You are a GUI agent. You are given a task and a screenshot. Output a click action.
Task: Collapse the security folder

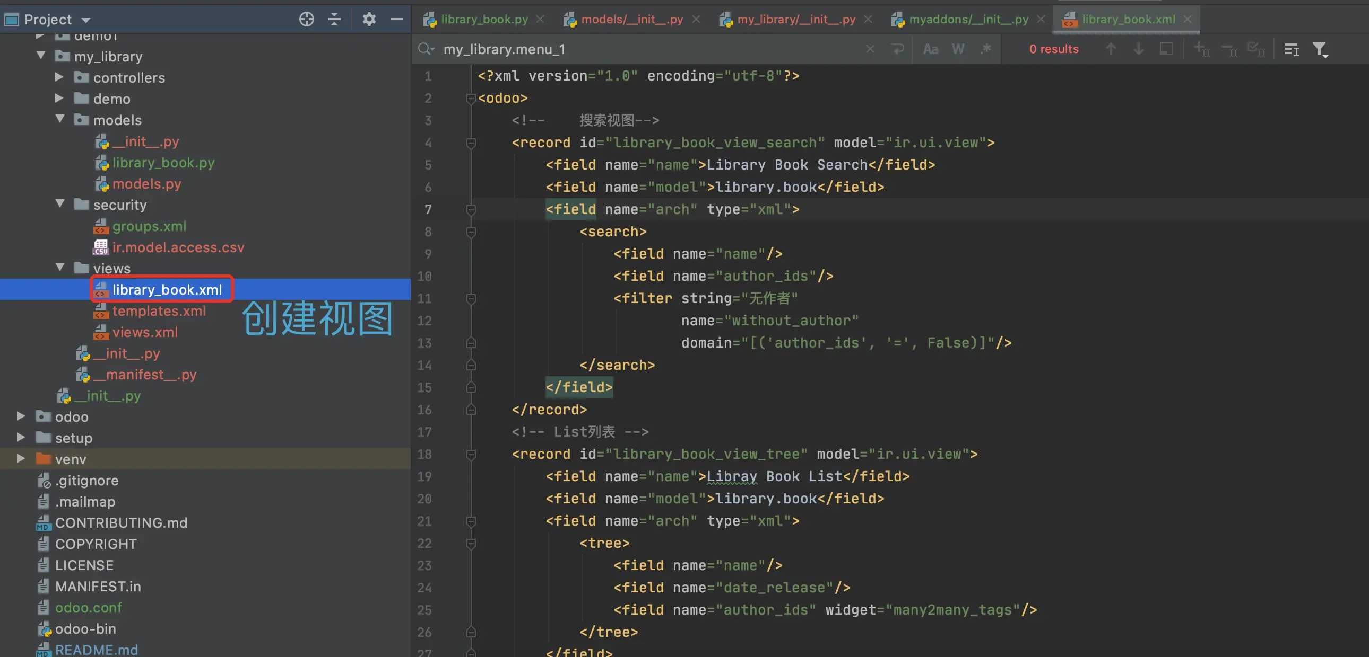[x=60, y=205]
